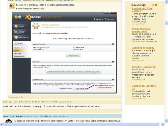The width and height of the screenshot is (168, 126).
Task: Click the Vložit licenční klíč button
Action: pos(81,89)
